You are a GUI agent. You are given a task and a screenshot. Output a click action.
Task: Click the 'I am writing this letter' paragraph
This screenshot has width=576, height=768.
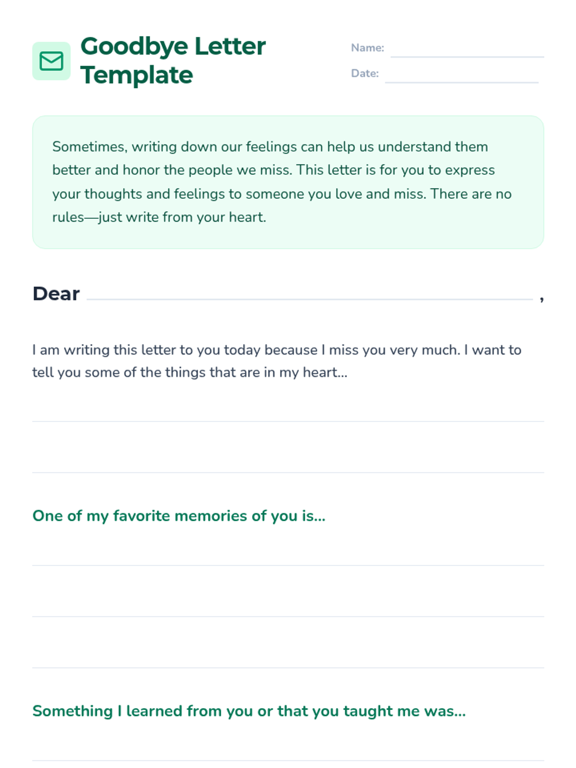277,361
